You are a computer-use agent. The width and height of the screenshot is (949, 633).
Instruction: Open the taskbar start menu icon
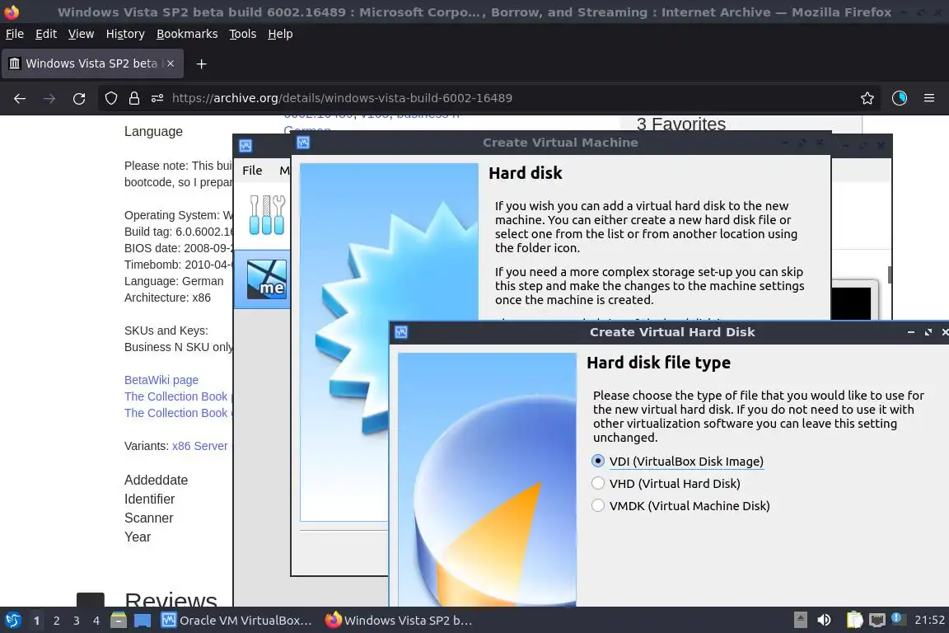point(13,621)
